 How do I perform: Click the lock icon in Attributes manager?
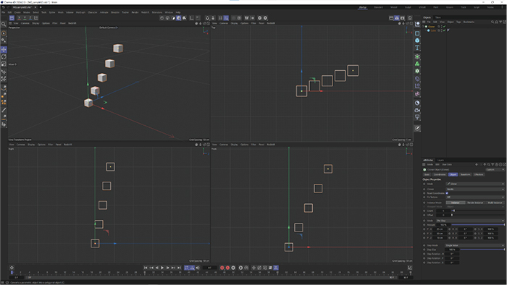(497, 164)
